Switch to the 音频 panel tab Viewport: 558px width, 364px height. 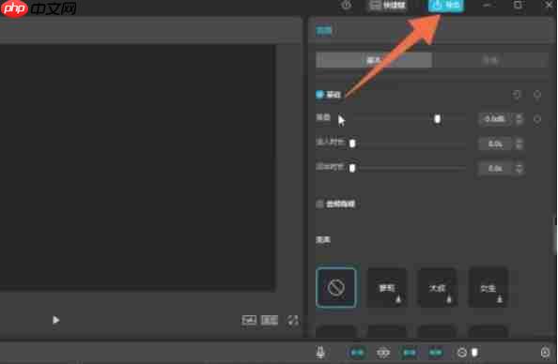(x=323, y=31)
